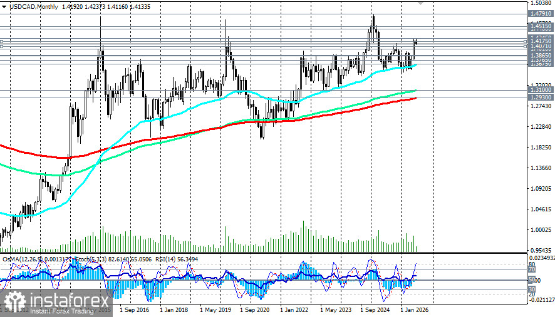Click the 1.29300 price level label
The height and width of the screenshot is (317, 555).
(x=541, y=97)
